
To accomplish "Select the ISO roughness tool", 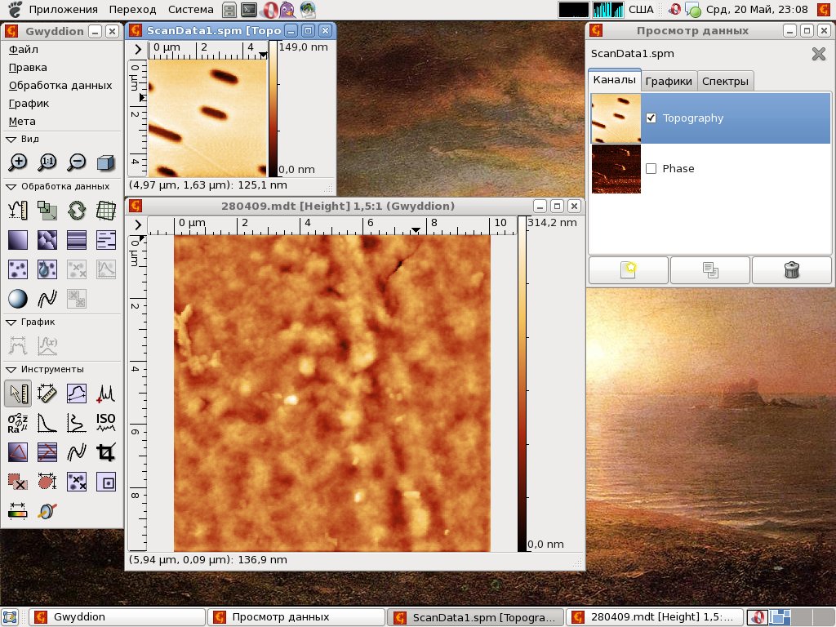I will (105, 423).
